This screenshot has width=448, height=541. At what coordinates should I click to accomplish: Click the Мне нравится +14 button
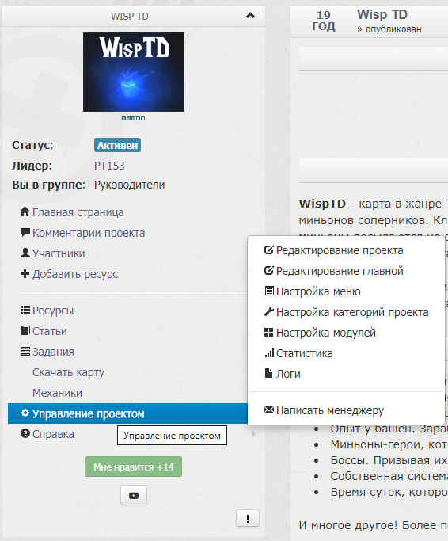coord(134,467)
